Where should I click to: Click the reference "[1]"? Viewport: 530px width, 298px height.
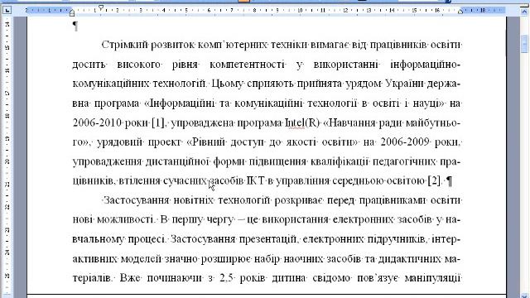pos(157,123)
